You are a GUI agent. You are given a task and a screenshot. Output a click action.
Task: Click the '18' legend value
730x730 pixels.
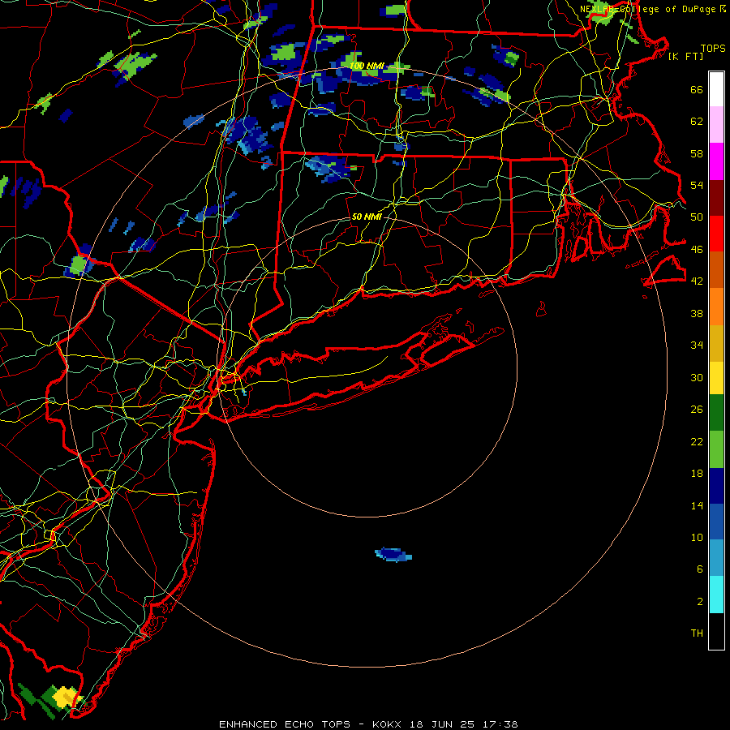coord(697,474)
